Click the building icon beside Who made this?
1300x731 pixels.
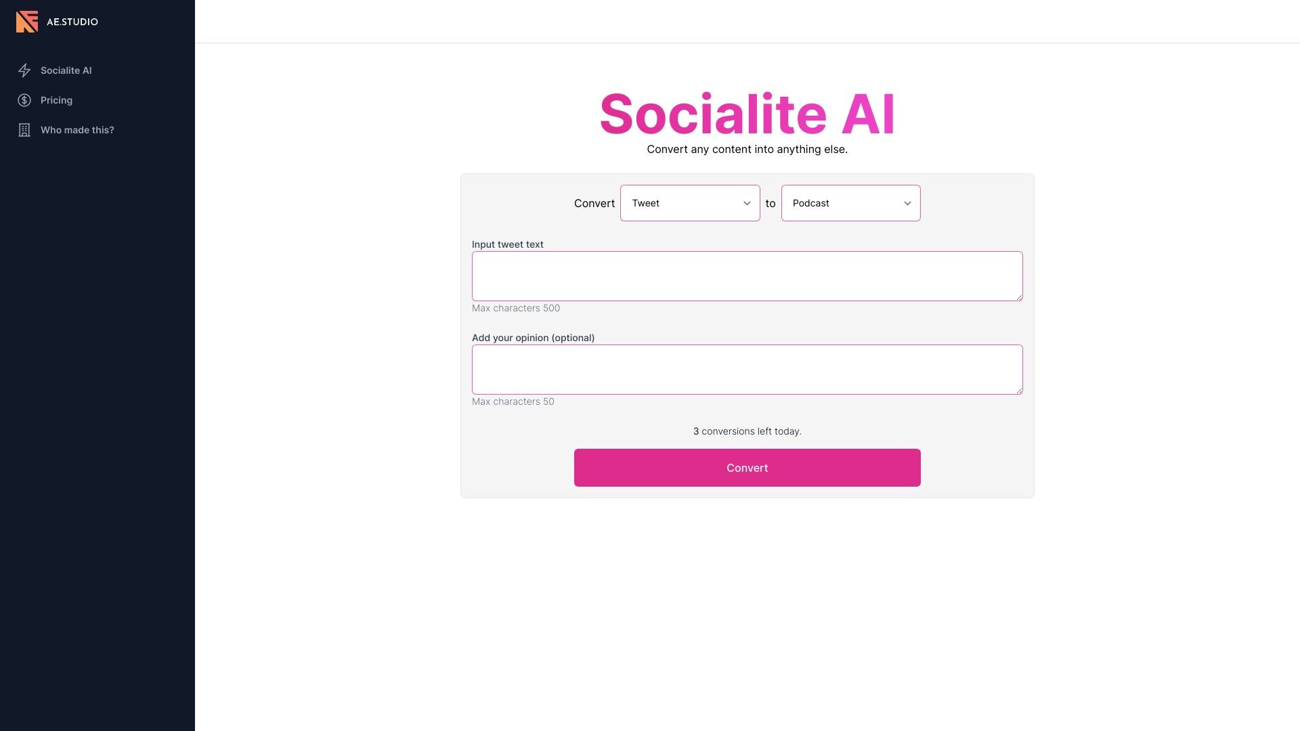coord(24,130)
